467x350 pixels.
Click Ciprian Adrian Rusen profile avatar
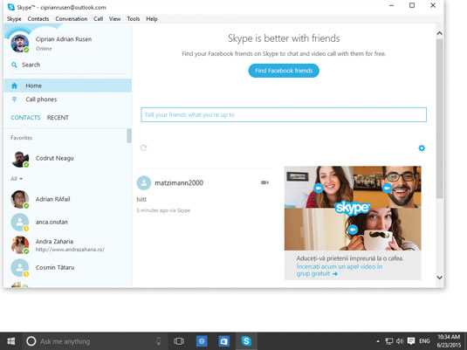pyautogui.click(x=20, y=43)
